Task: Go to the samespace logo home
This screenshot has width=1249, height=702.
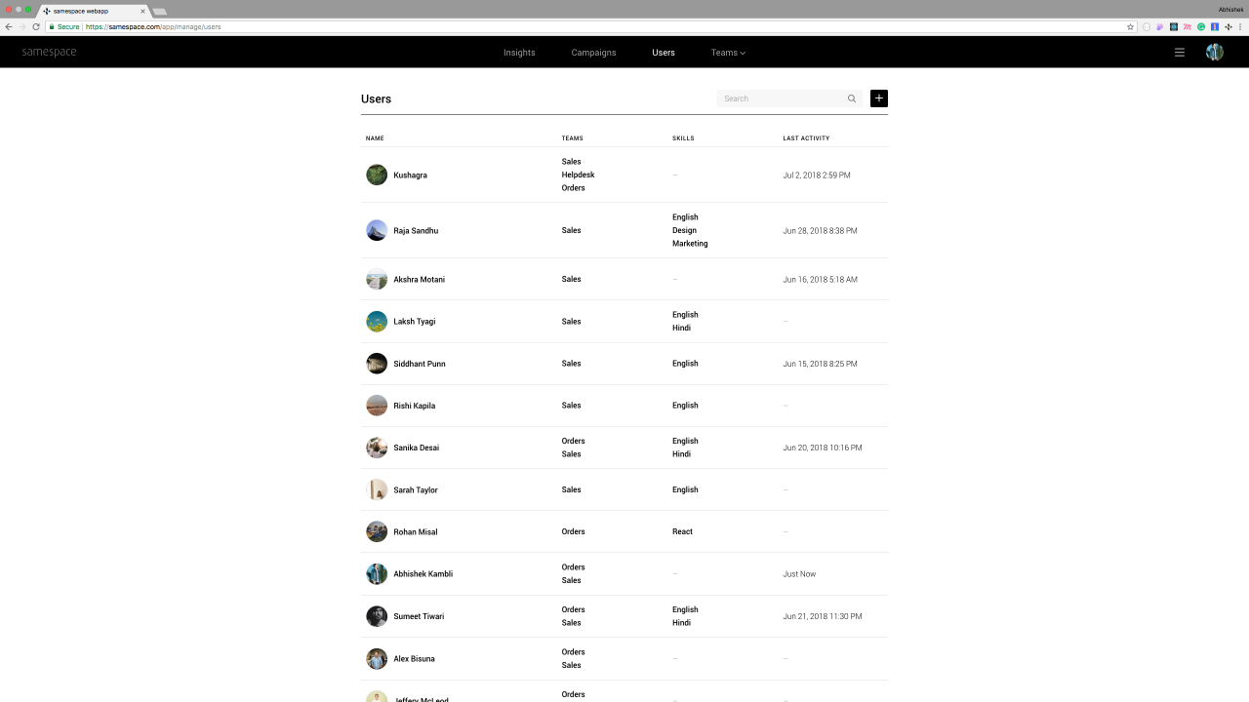Action: tap(49, 52)
